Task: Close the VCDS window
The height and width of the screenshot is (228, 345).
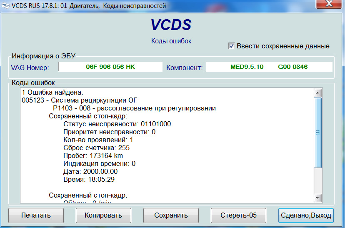Action: click(x=329, y=4)
